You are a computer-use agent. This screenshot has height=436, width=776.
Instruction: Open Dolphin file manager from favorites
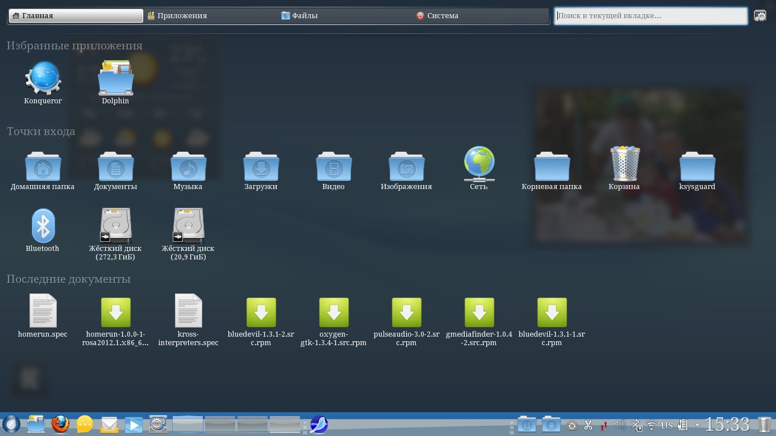[115, 79]
